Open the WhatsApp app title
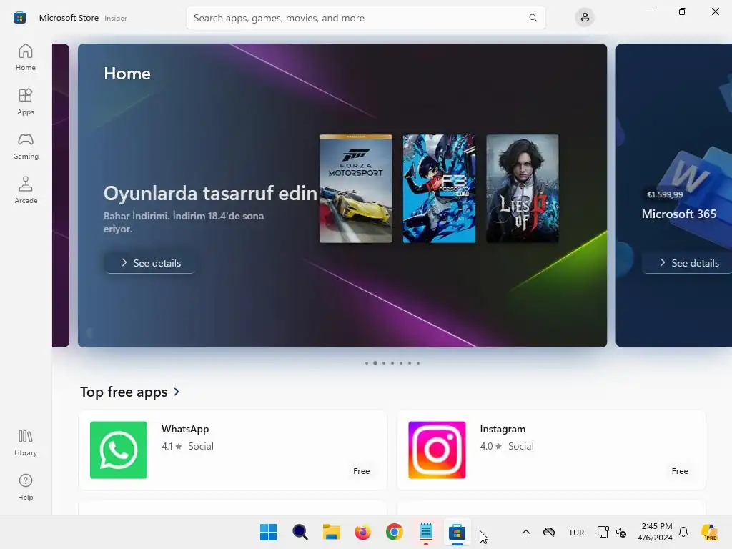The image size is (732, 549). click(185, 429)
